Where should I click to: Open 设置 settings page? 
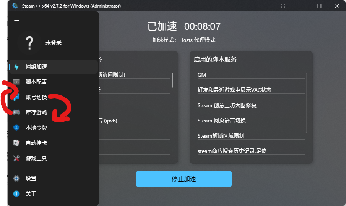coord(53,179)
